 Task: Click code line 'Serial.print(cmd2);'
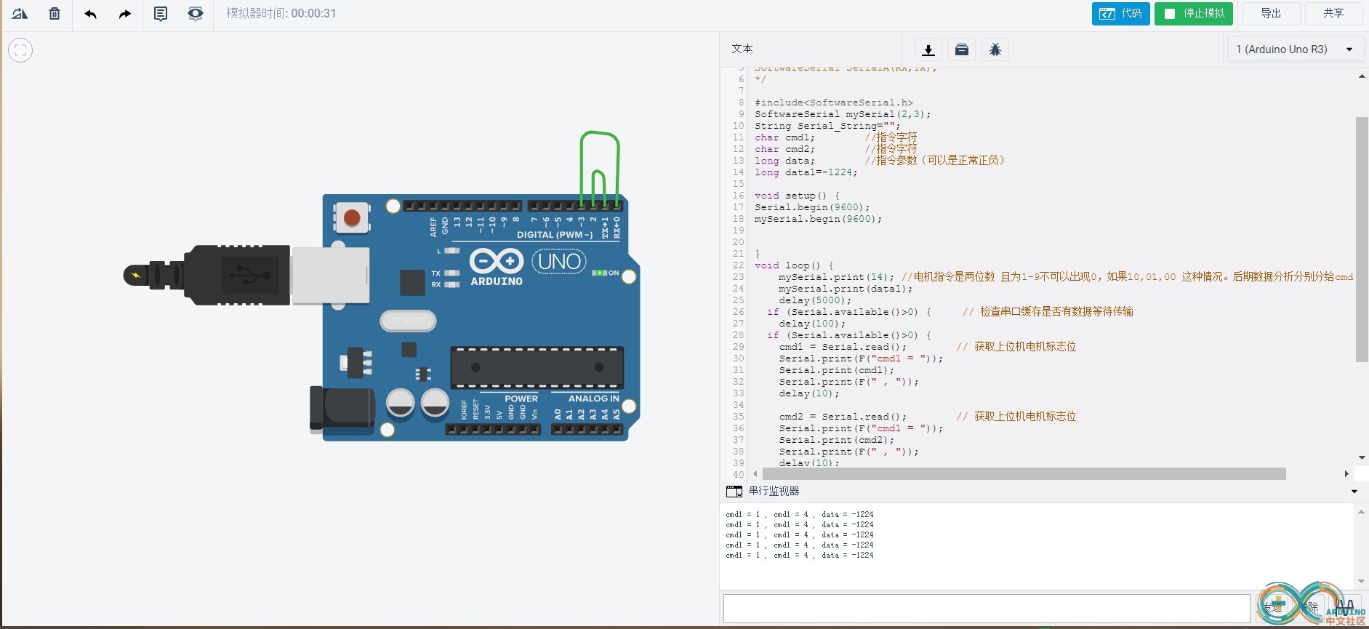coord(836,440)
